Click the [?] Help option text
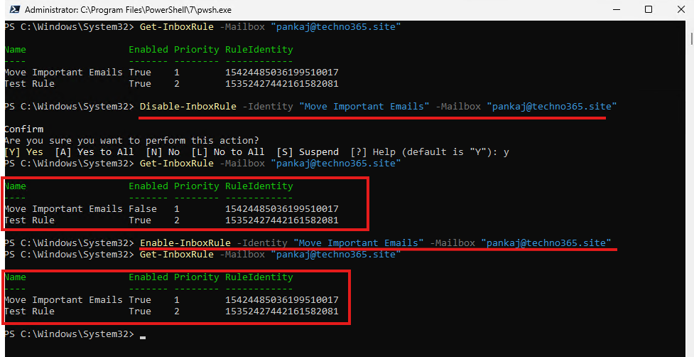 tap(373, 152)
